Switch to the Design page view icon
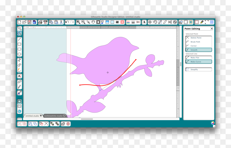 (x=19, y=101)
